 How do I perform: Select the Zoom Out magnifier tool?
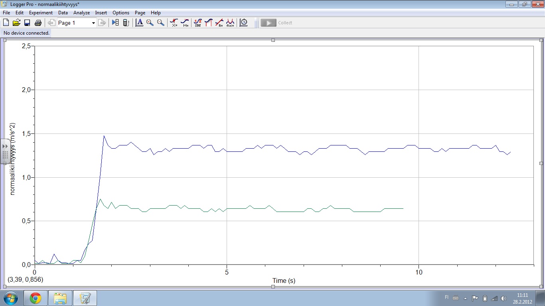point(160,23)
